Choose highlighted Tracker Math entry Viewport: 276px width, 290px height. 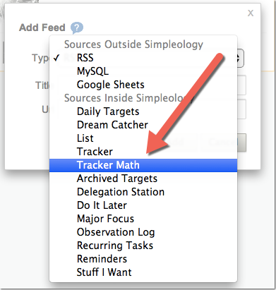coord(143,165)
